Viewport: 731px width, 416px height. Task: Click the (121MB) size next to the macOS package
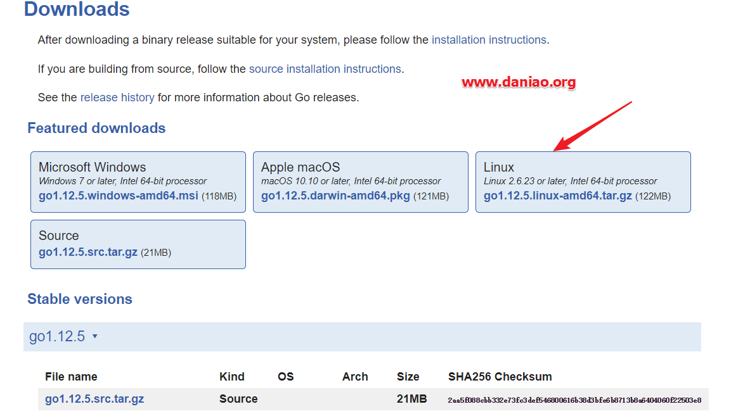coord(431,196)
